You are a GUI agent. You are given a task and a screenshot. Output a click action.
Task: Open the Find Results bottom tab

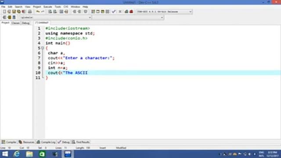click(81, 142)
